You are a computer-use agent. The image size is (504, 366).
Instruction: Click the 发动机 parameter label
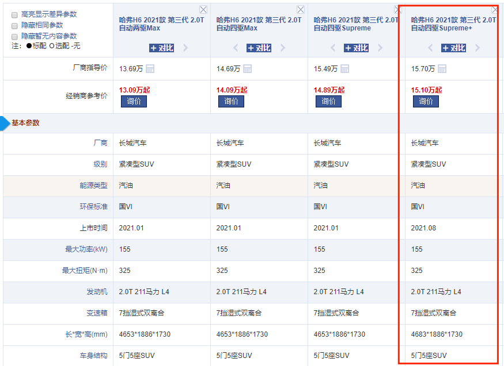(97, 292)
